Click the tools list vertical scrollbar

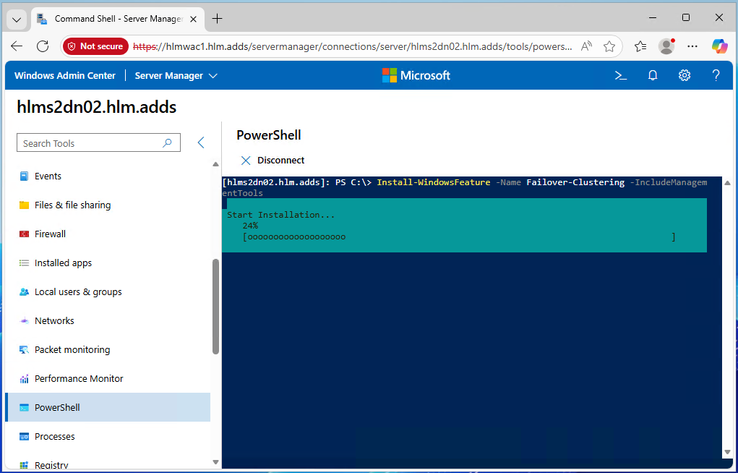[x=215, y=307]
